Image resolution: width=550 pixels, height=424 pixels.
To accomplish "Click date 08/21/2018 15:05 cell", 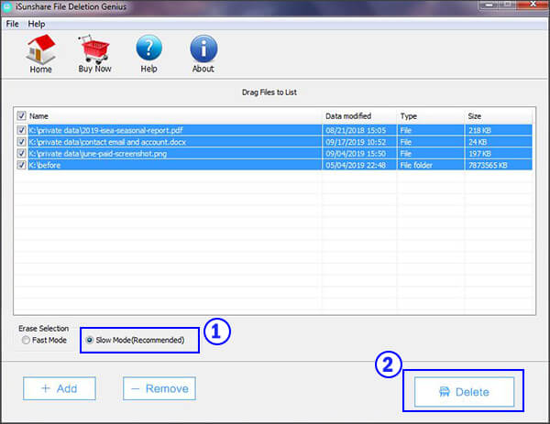I will coord(356,130).
